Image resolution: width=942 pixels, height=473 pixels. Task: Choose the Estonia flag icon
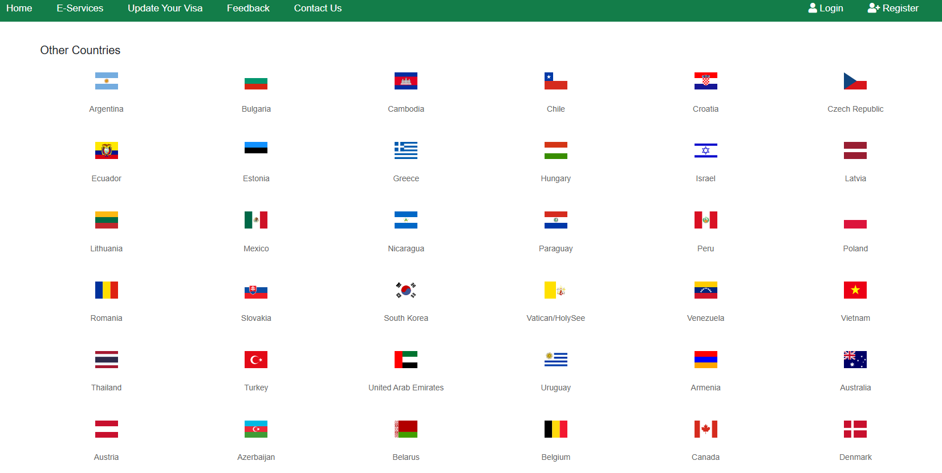256,150
